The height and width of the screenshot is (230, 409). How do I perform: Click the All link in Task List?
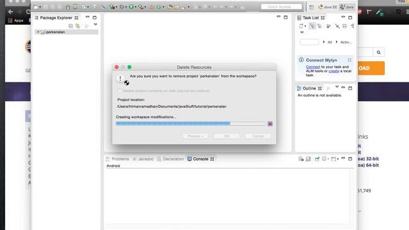coord(330,42)
